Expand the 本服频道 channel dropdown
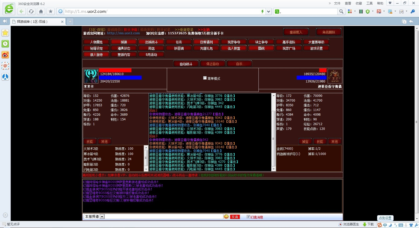Image resolution: width=419 pixels, height=228 pixels. tap(102, 217)
